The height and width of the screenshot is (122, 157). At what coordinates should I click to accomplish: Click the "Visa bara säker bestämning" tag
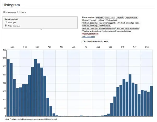(x=128, y=28)
